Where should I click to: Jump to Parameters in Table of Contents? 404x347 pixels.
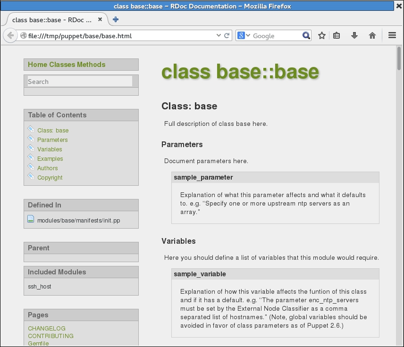[52, 140]
